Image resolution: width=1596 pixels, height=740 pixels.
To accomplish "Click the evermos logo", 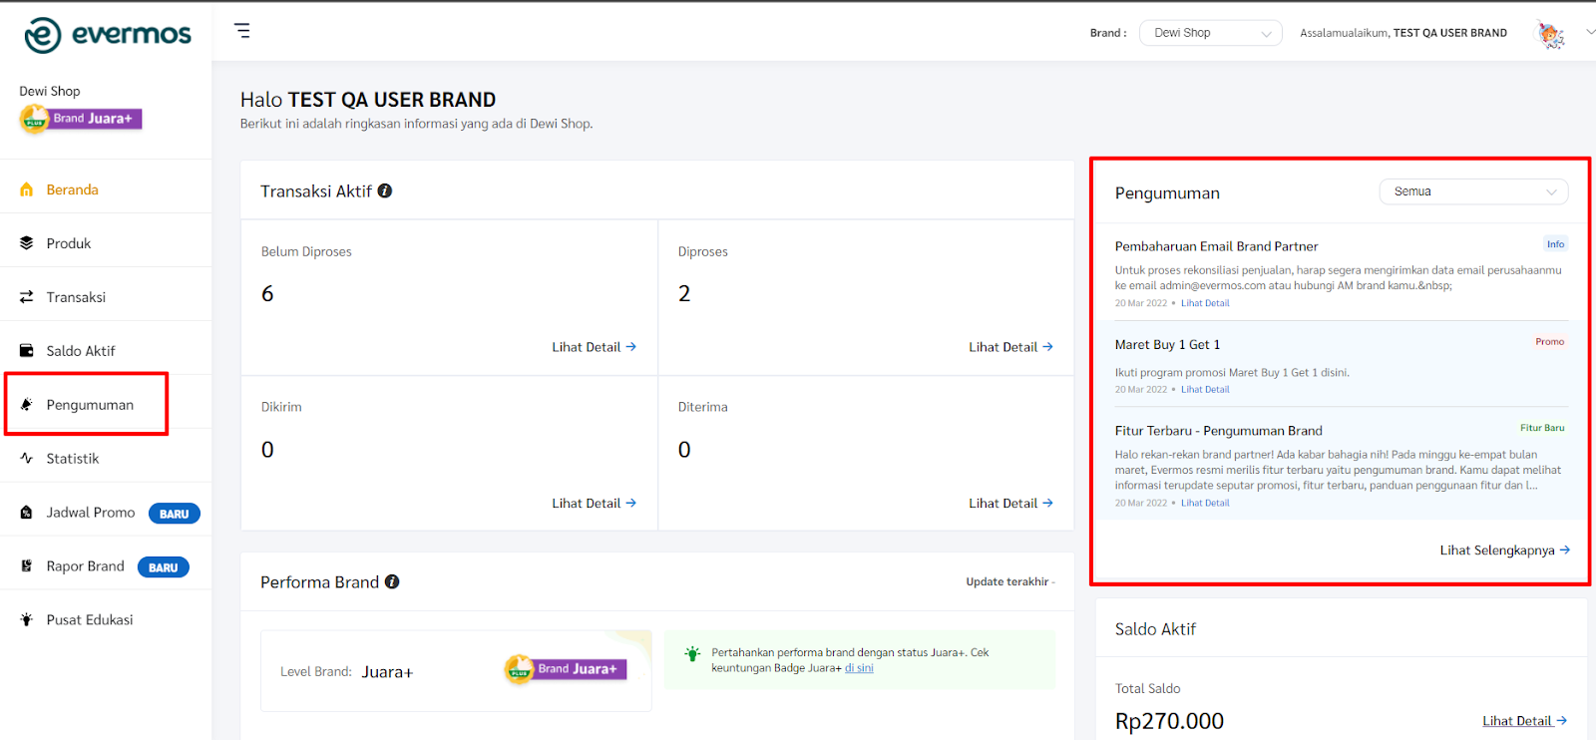I will tap(108, 35).
